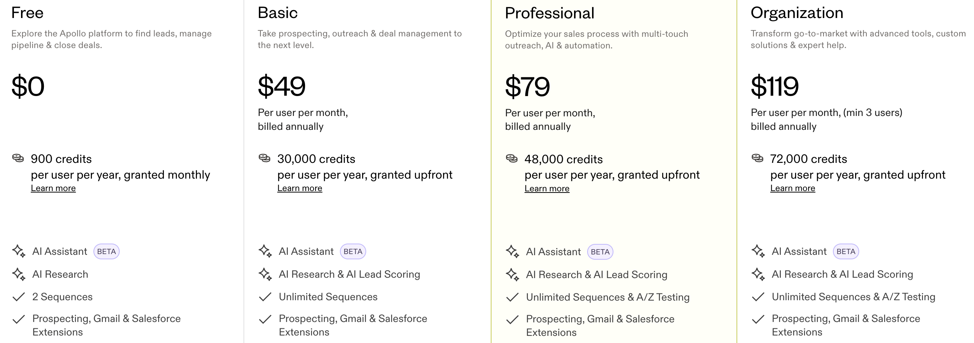Click the credits coin icon under Basic plan
This screenshot has height=343, width=974.
point(263,158)
